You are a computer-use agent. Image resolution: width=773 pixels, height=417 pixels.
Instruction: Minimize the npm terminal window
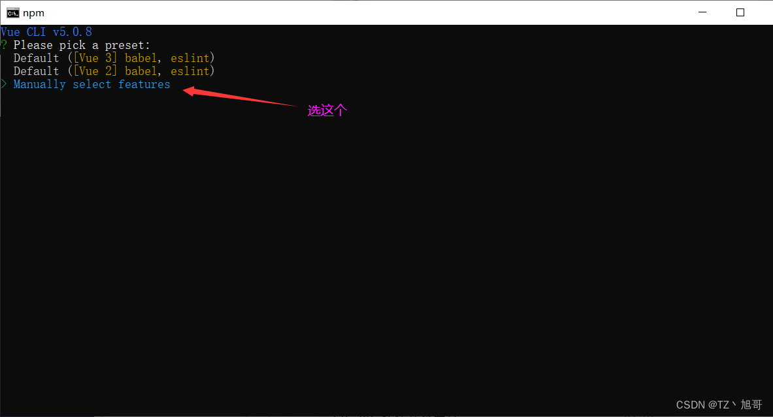click(x=702, y=12)
